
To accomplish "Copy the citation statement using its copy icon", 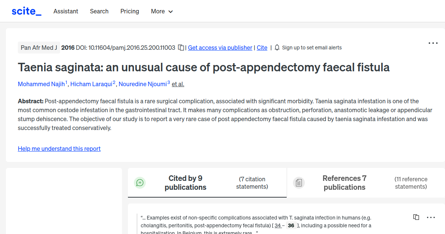I will tap(416, 217).
